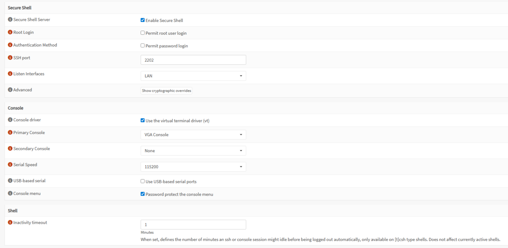Click the info icon beside Console driver
This screenshot has height=248, width=508.
pos(10,120)
